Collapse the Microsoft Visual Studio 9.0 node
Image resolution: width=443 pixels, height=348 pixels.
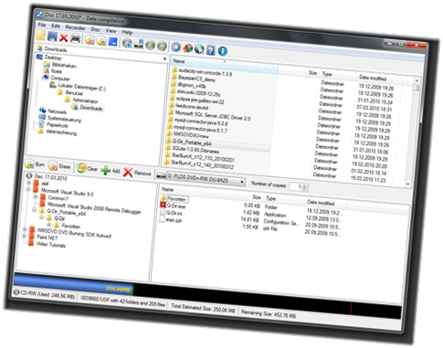28,189
